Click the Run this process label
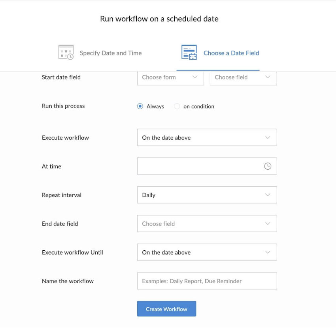 pyautogui.click(x=63, y=106)
